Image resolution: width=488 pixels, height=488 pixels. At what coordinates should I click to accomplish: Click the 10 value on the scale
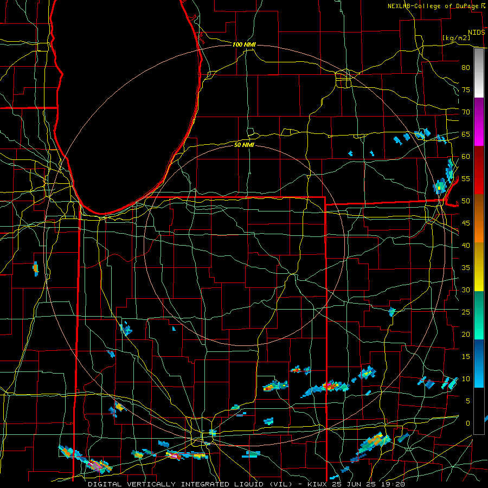[466, 379]
